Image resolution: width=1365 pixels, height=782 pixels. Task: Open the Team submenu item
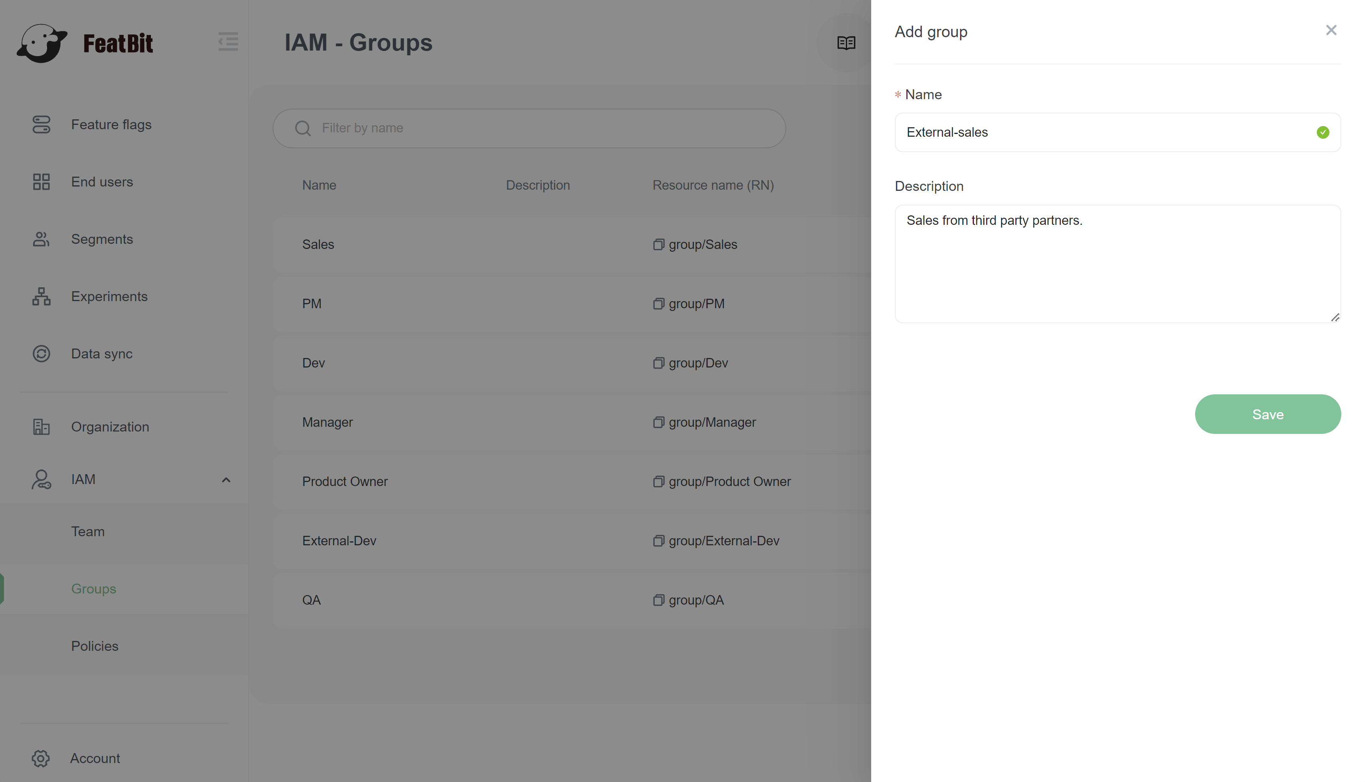[x=88, y=532]
